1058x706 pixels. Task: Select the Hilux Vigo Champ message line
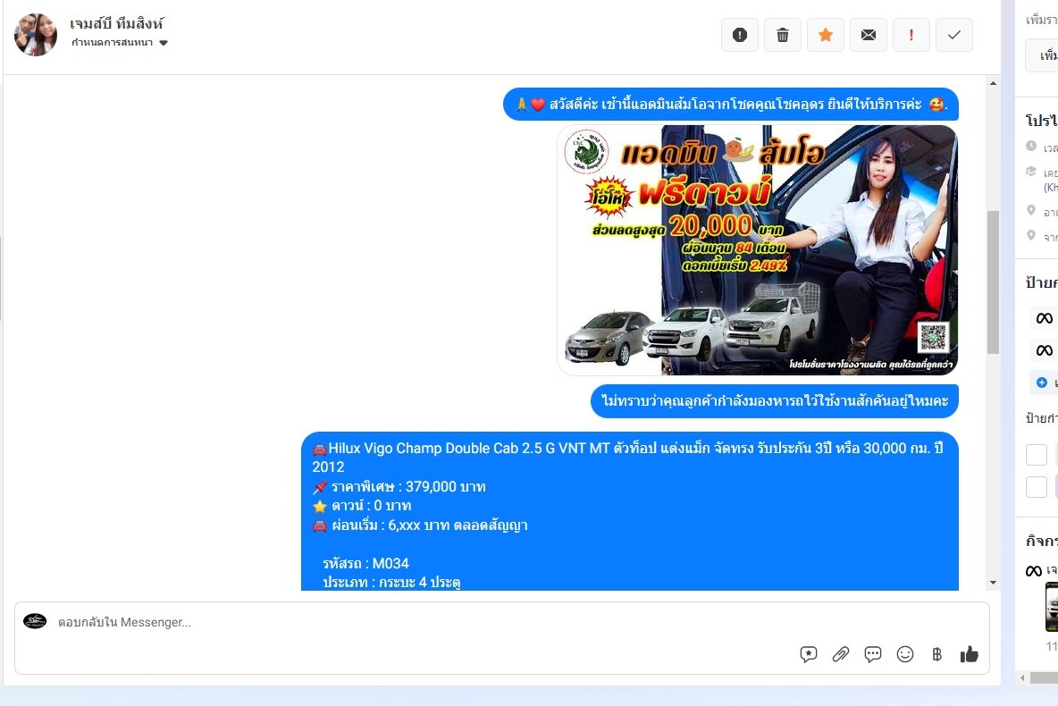(627, 458)
